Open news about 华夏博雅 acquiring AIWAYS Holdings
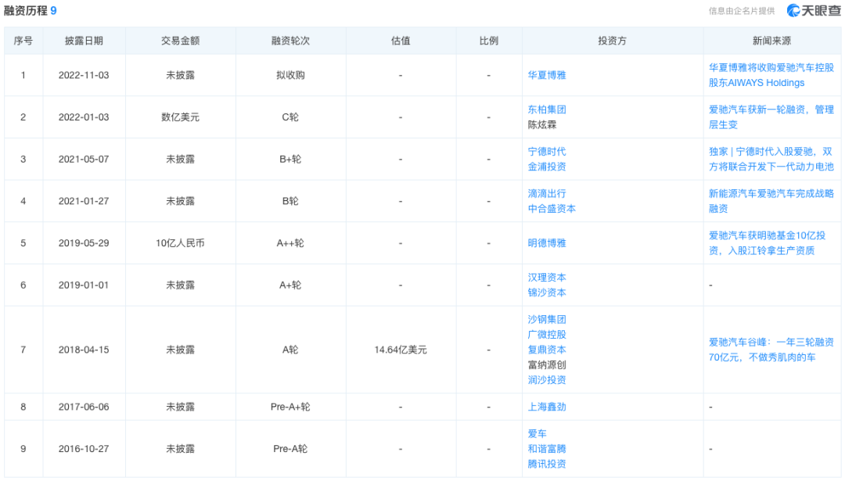 coord(770,75)
